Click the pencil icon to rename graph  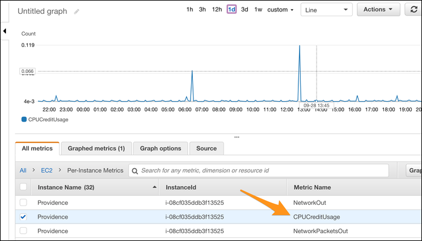pyautogui.click(x=77, y=11)
